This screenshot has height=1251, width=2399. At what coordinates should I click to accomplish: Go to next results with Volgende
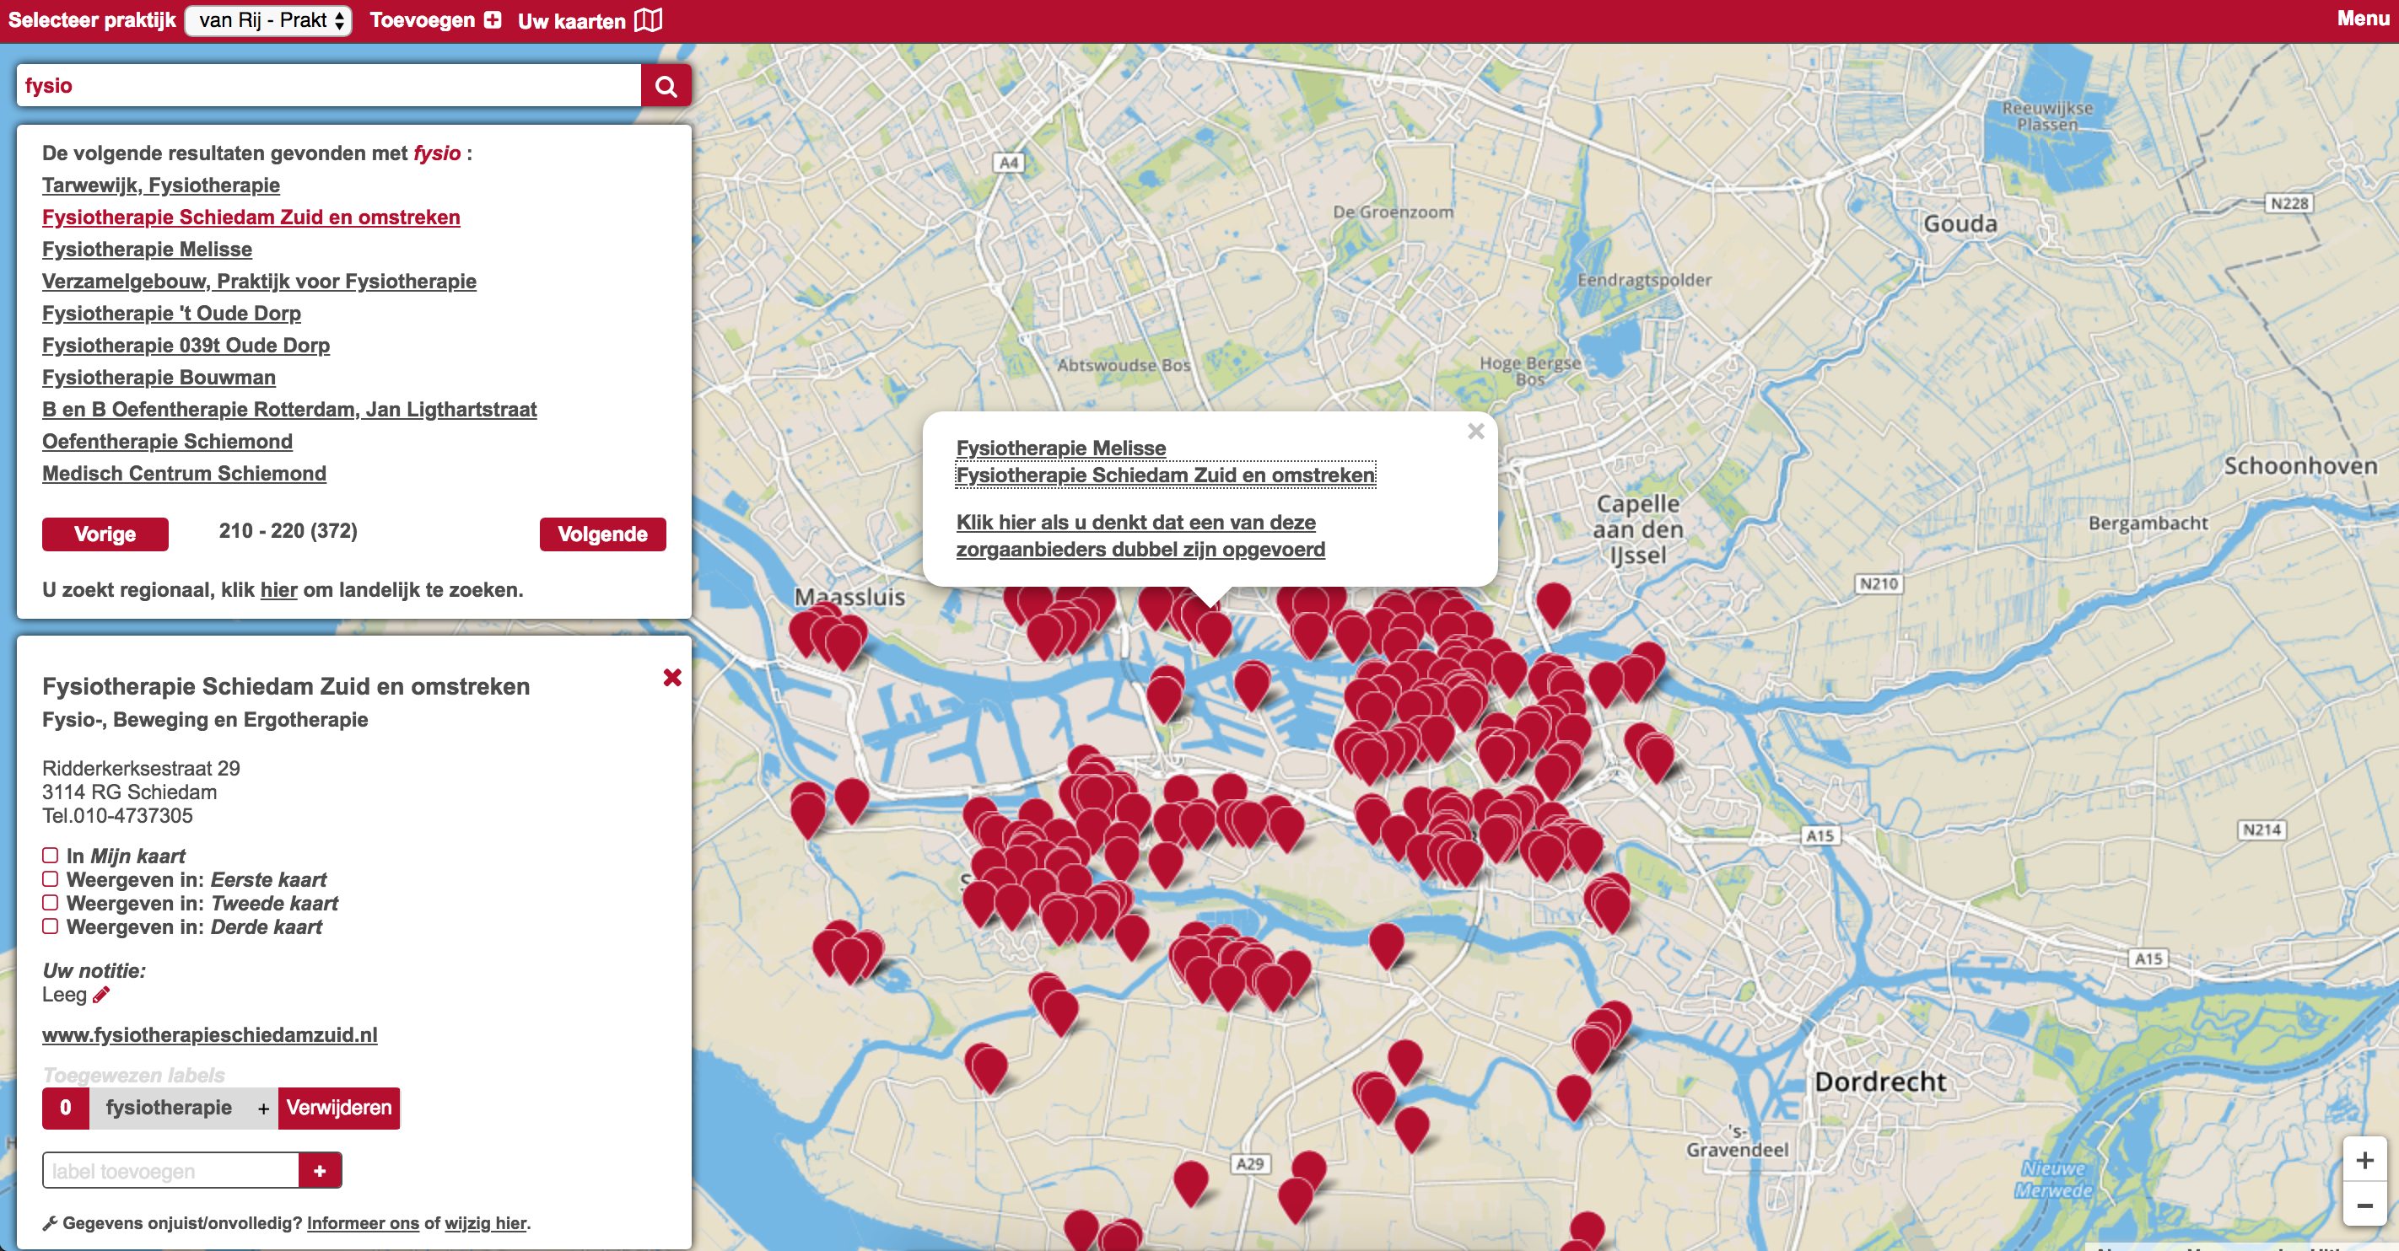click(x=601, y=534)
